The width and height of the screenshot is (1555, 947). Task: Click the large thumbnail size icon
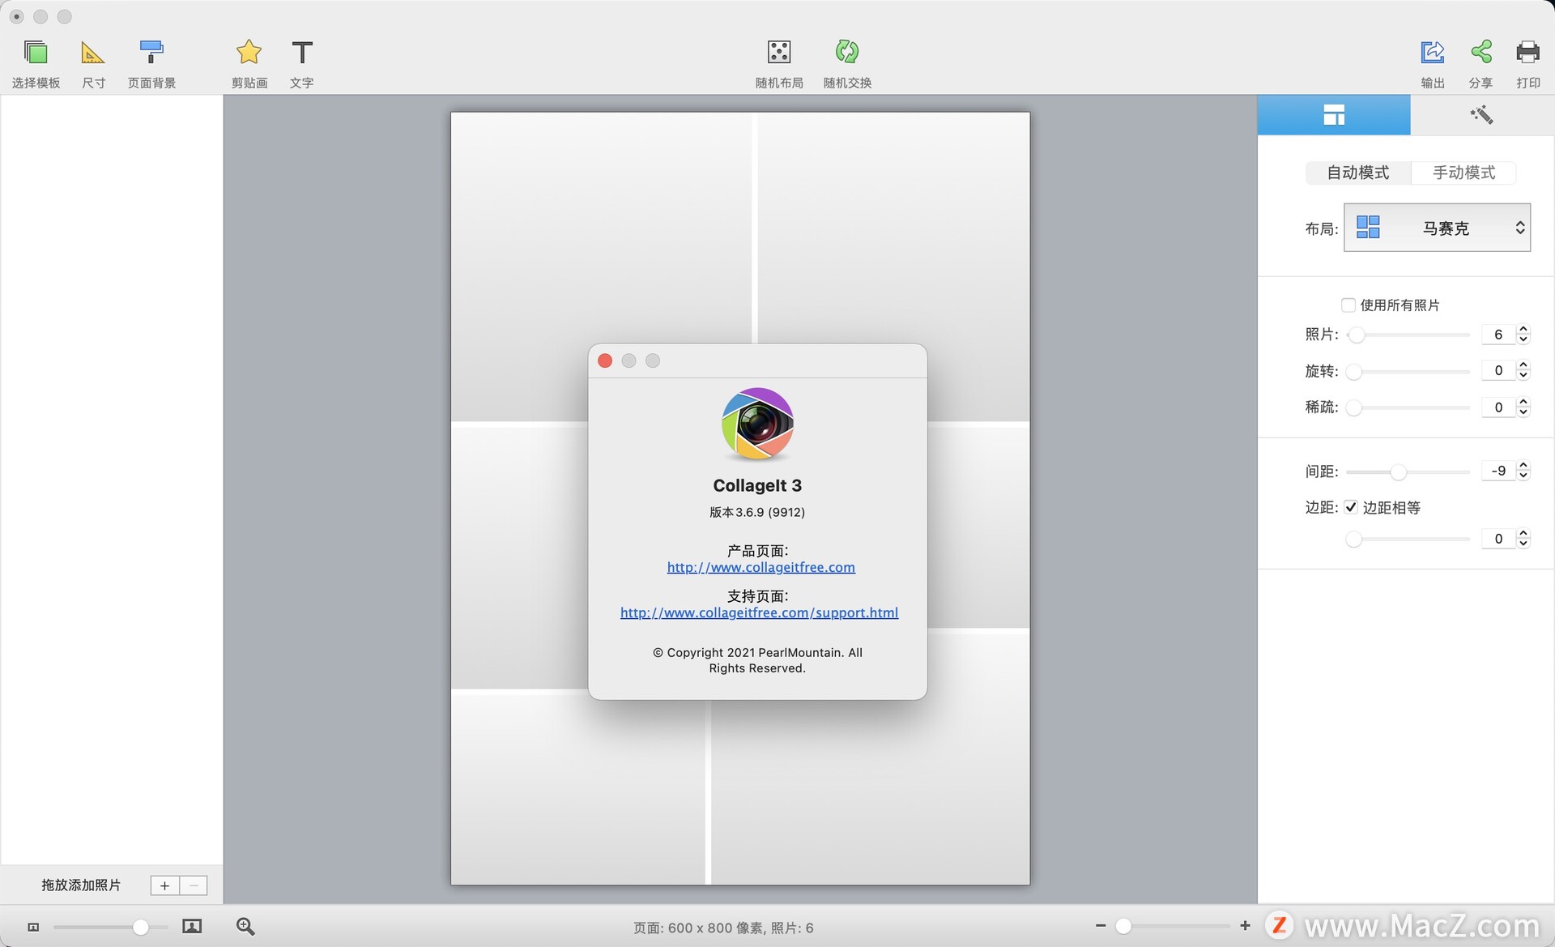point(192,926)
